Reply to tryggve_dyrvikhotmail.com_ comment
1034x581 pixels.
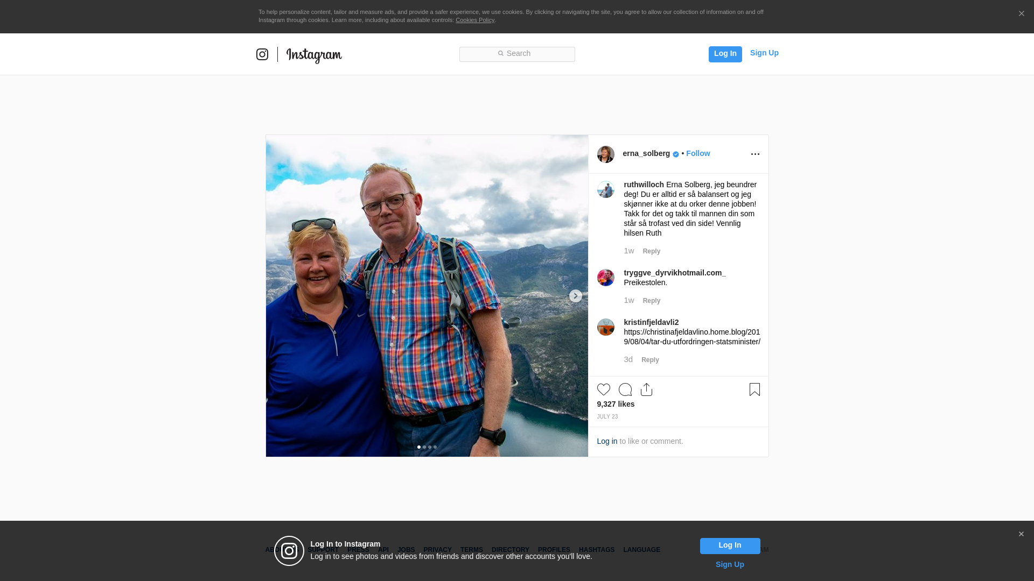(652, 301)
